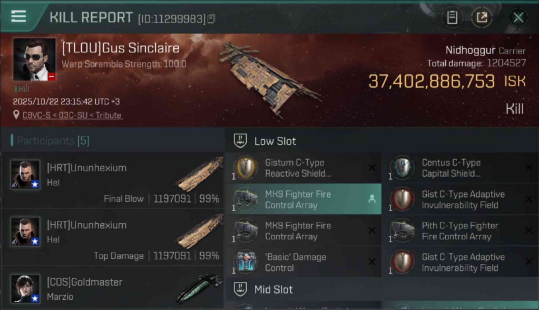This screenshot has height=310, width=539.
Task: Open Gus Sinclaire's portrait
Action: pos(34,59)
